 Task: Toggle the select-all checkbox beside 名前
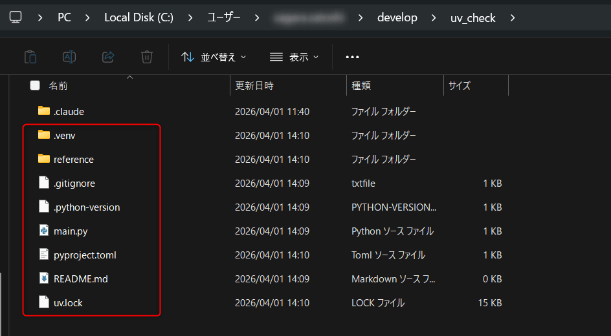[35, 85]
